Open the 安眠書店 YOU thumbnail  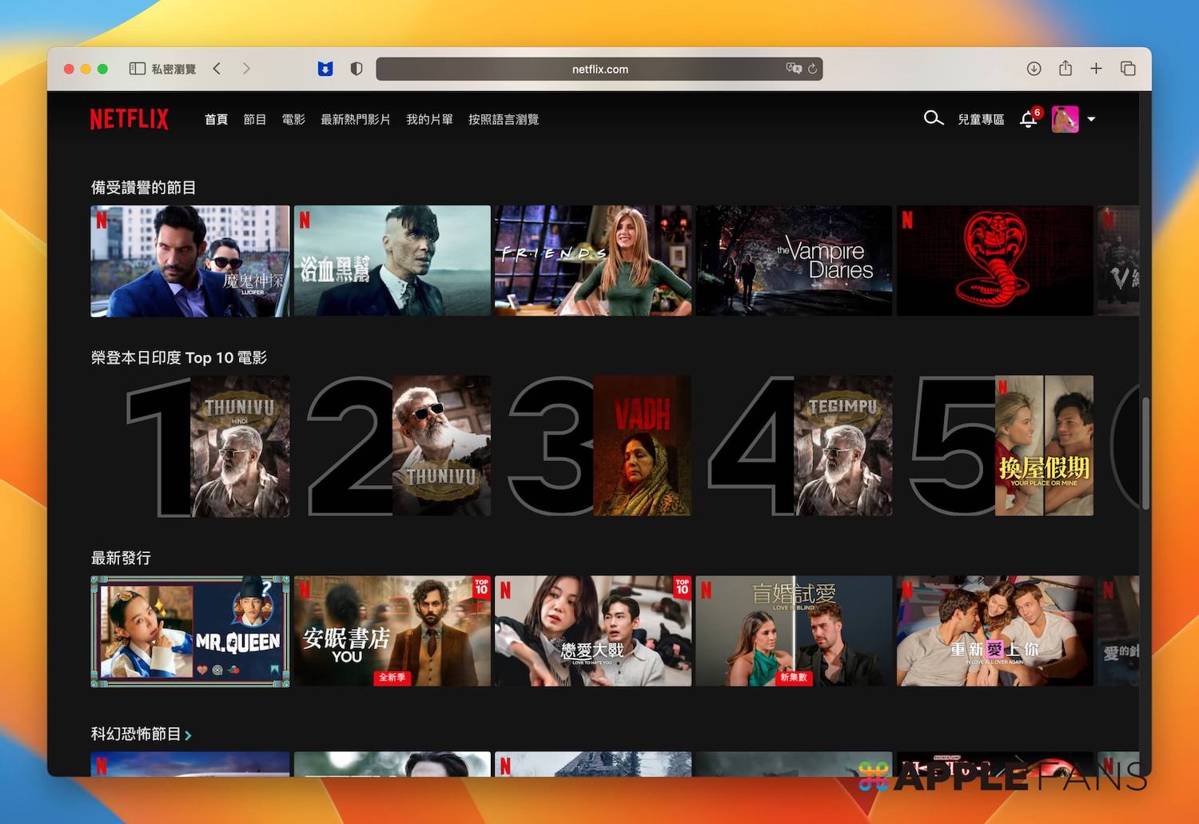392,631
